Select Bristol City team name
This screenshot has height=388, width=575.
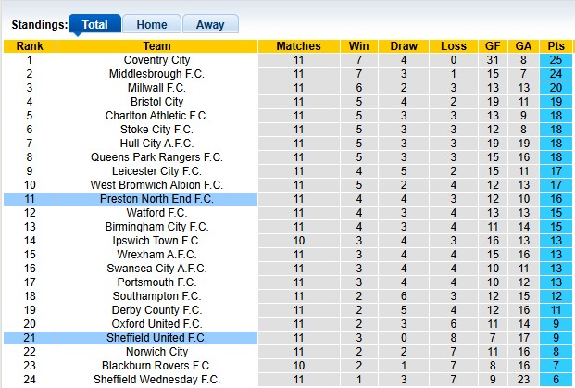(156, 102)
